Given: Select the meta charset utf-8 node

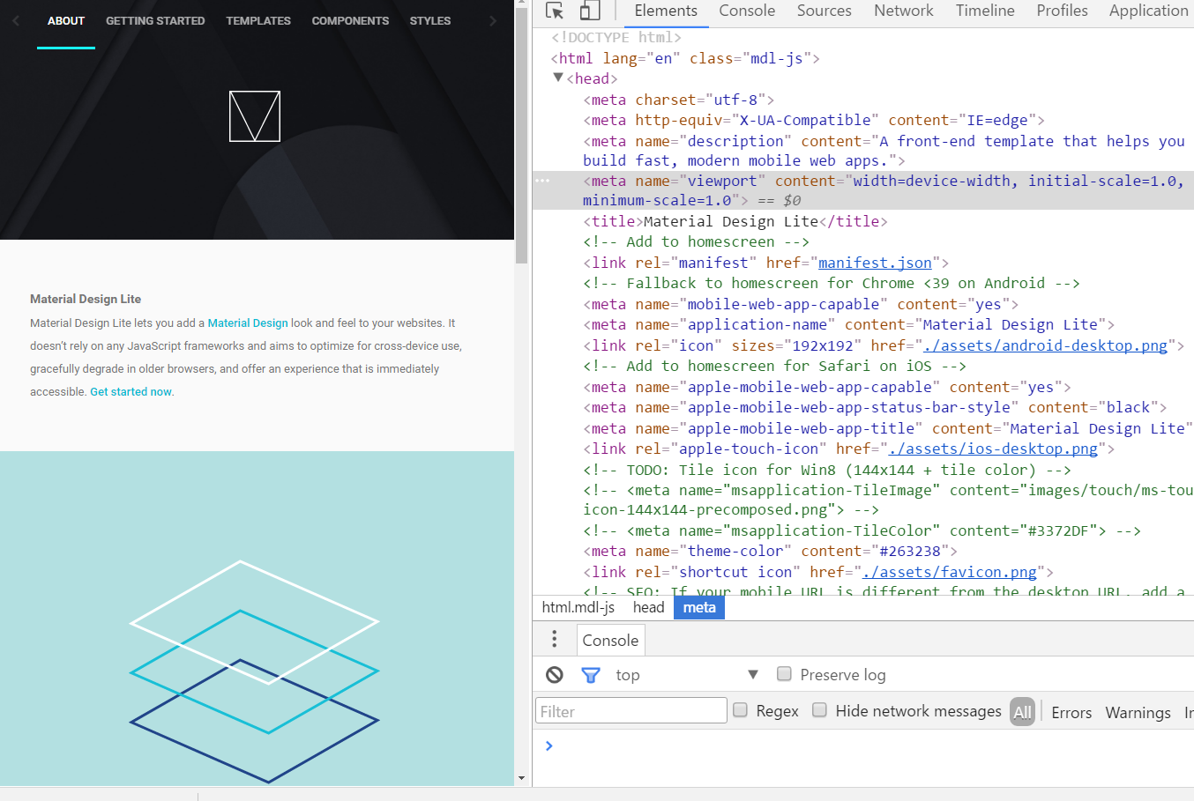Looking at the screenshot, I should tap(678, 100).
